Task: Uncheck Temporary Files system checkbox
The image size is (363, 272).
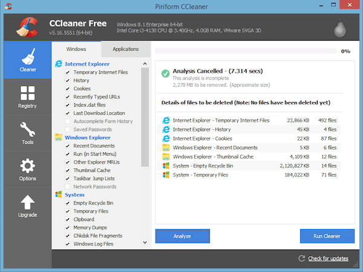Action: [x=68, y=211]
